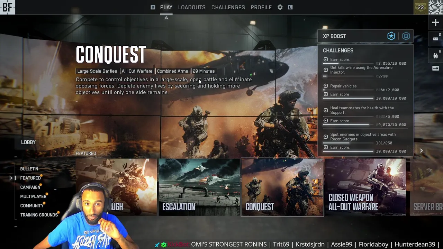Select BULLETIN in the side menu
Image resolution: width=443 pixels, height=249 pixels.
(29, 169)
